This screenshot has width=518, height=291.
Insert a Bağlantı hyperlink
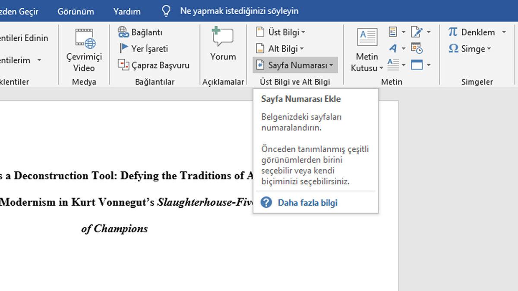[140, 32]
